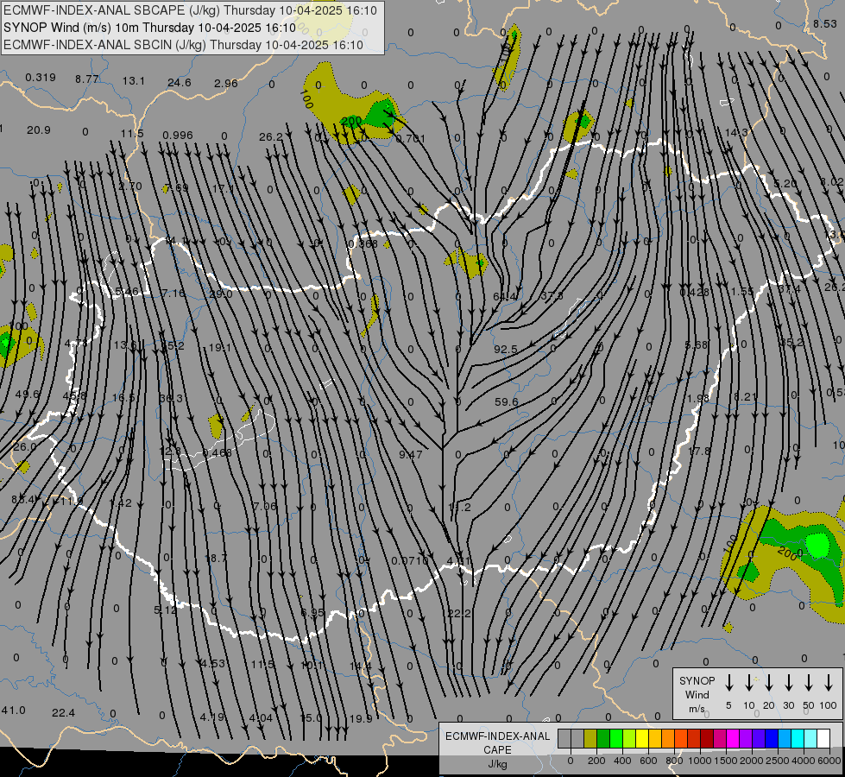The width and height of the screenshot is (845, 777).
Task: Click the '1000' tick label on CAPE scale
Action: pos(700,761)
